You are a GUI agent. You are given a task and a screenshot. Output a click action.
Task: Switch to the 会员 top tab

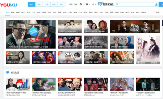tap(54, 4)
